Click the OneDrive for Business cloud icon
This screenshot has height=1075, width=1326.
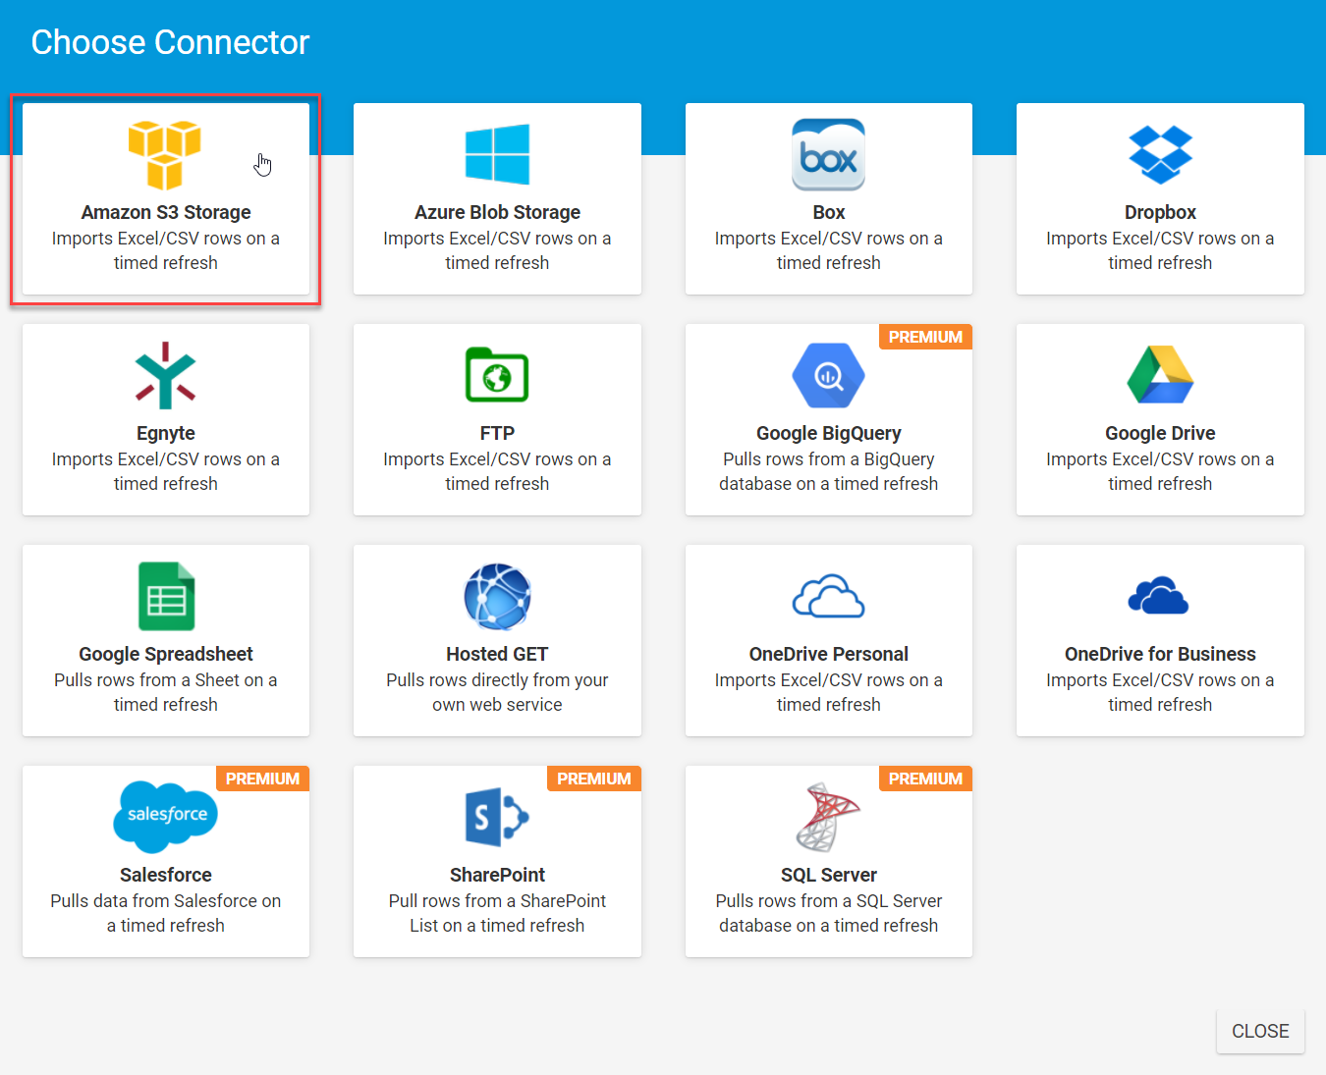[x=1159, y=596]
